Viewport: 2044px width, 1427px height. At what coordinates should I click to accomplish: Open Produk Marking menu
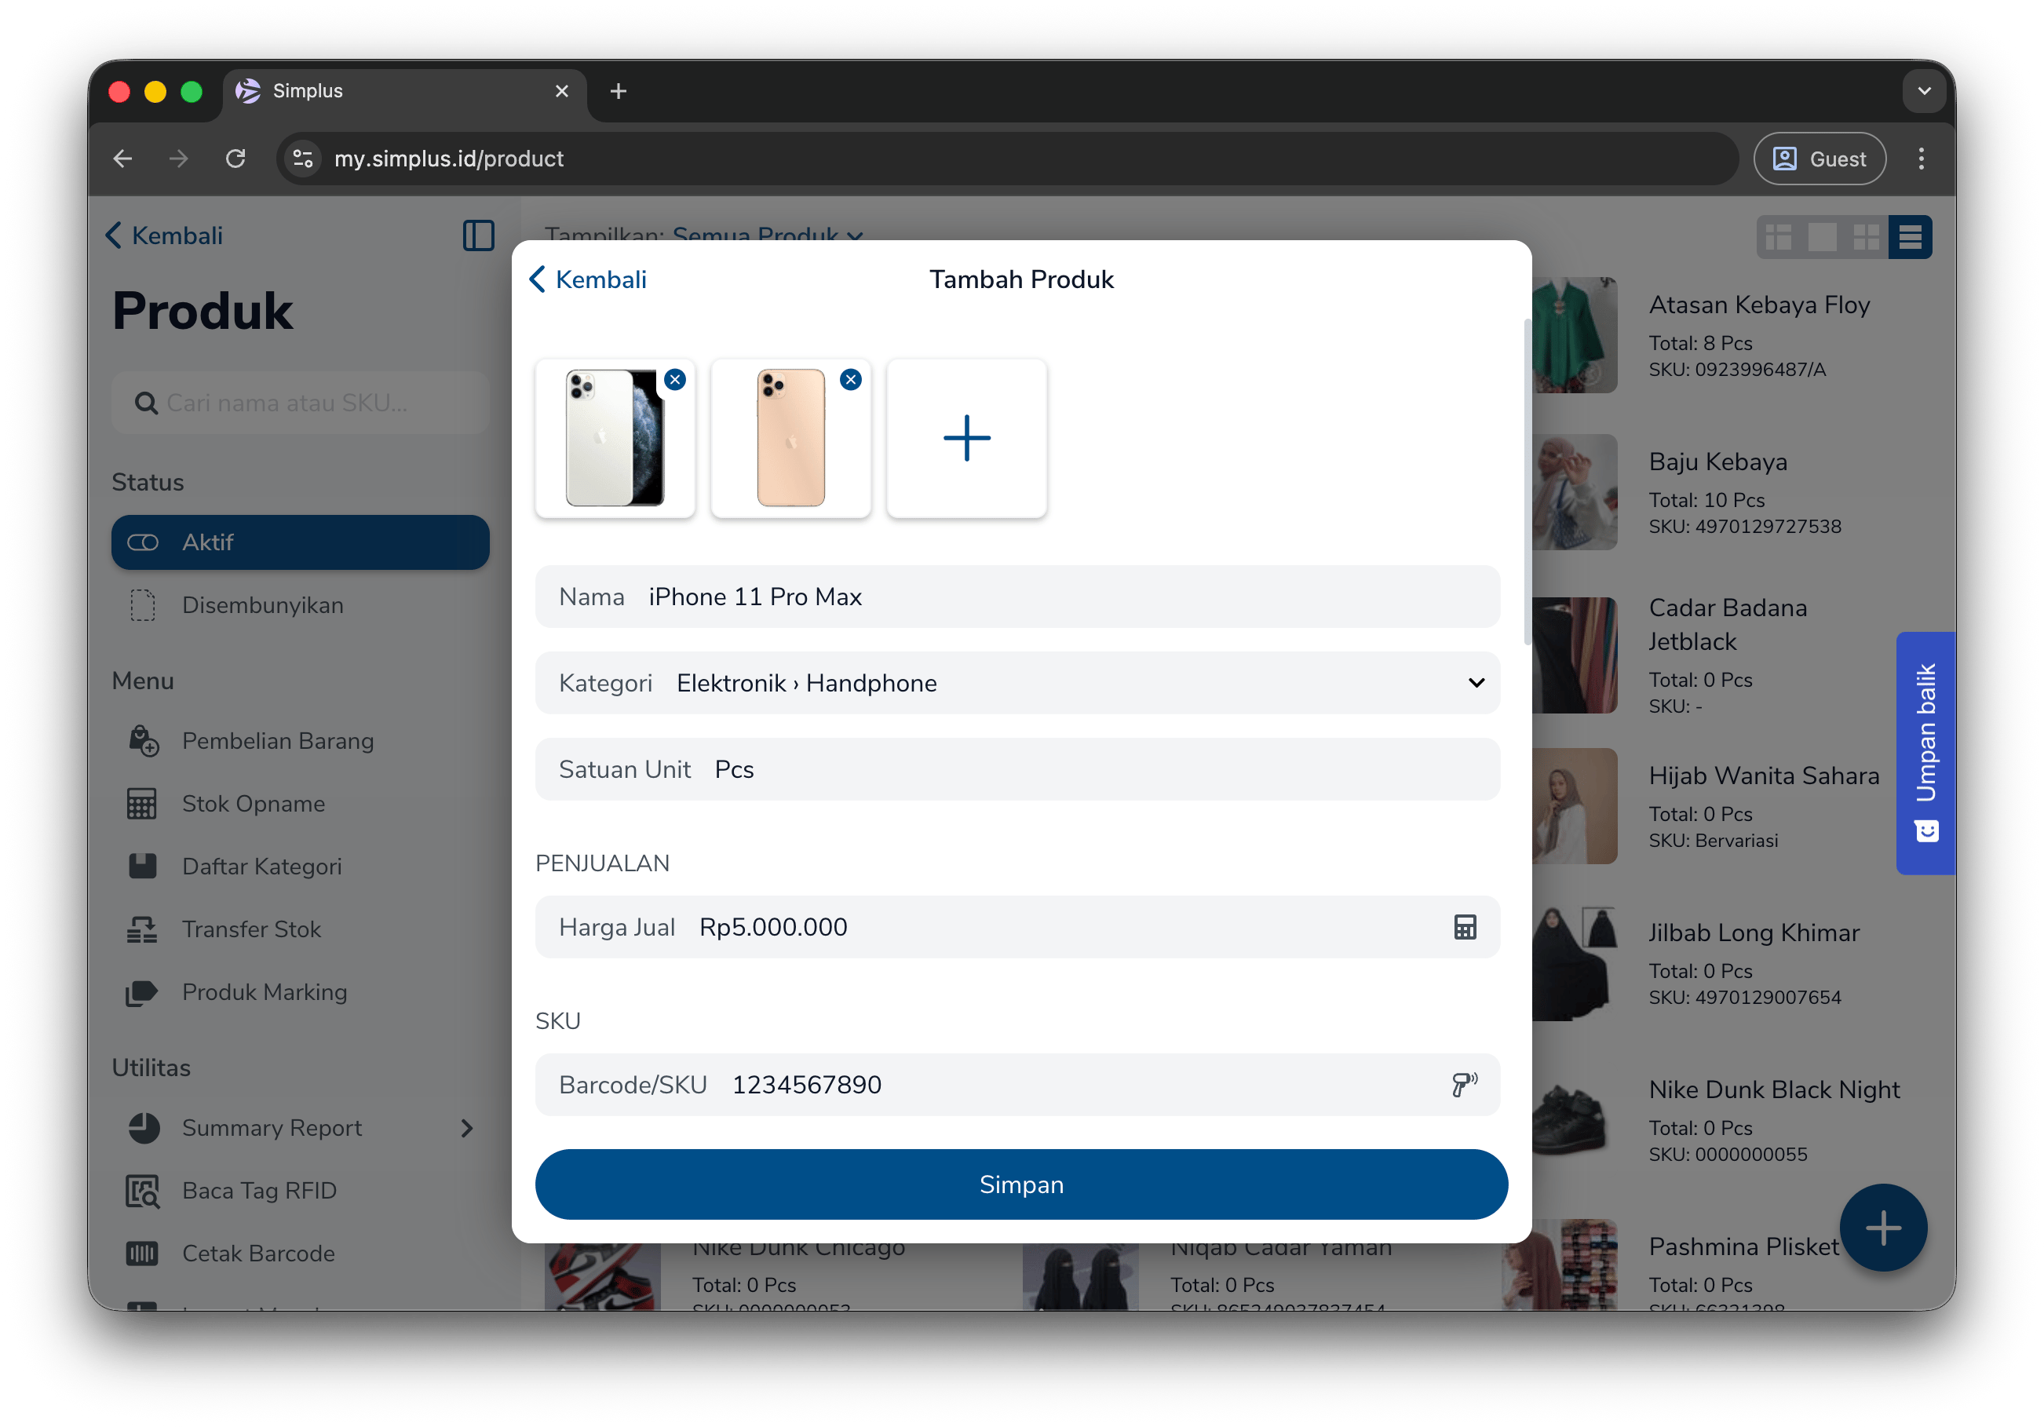pyautogui.click(x=300, y=991)
